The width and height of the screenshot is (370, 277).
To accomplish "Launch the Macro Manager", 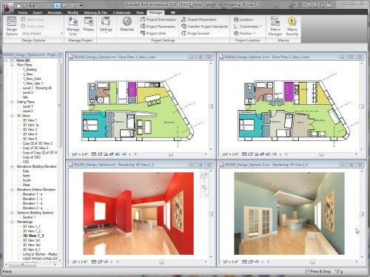I will 275,26.
